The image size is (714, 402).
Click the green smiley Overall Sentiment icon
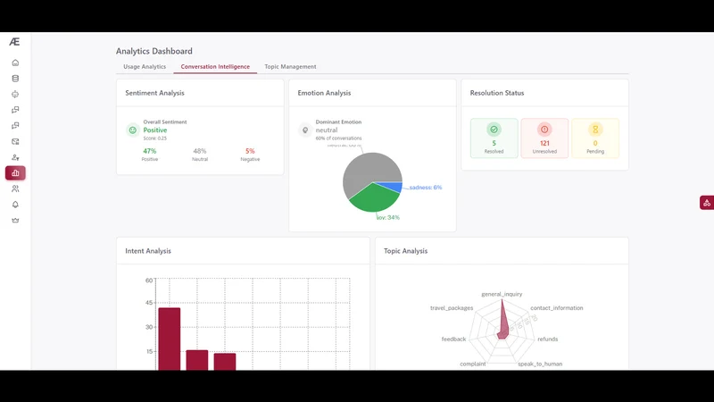[x=132, y=130]
